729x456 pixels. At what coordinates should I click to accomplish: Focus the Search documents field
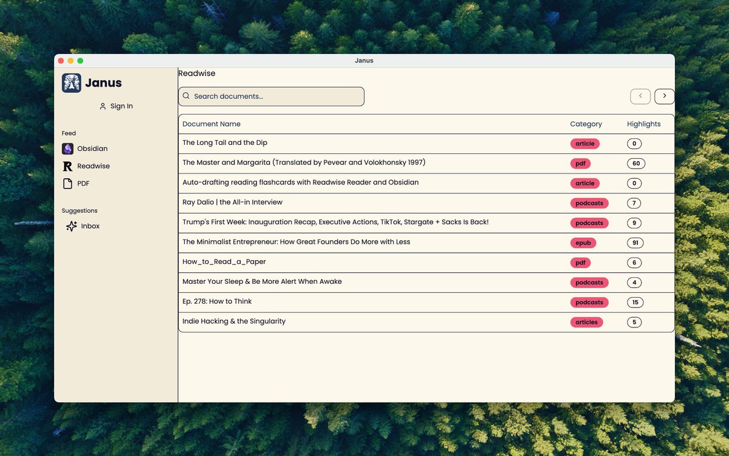point(271,96)
